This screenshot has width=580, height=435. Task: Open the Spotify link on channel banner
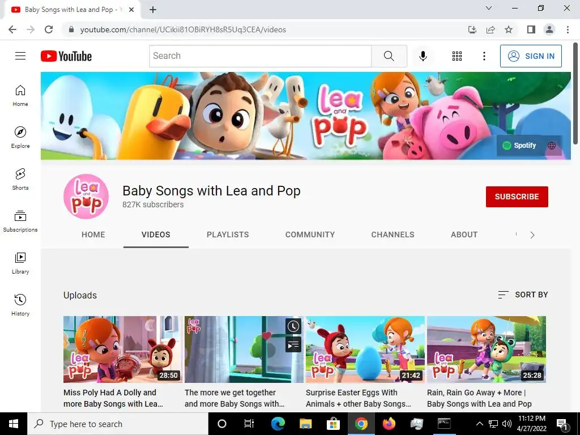tap(519, 146)
